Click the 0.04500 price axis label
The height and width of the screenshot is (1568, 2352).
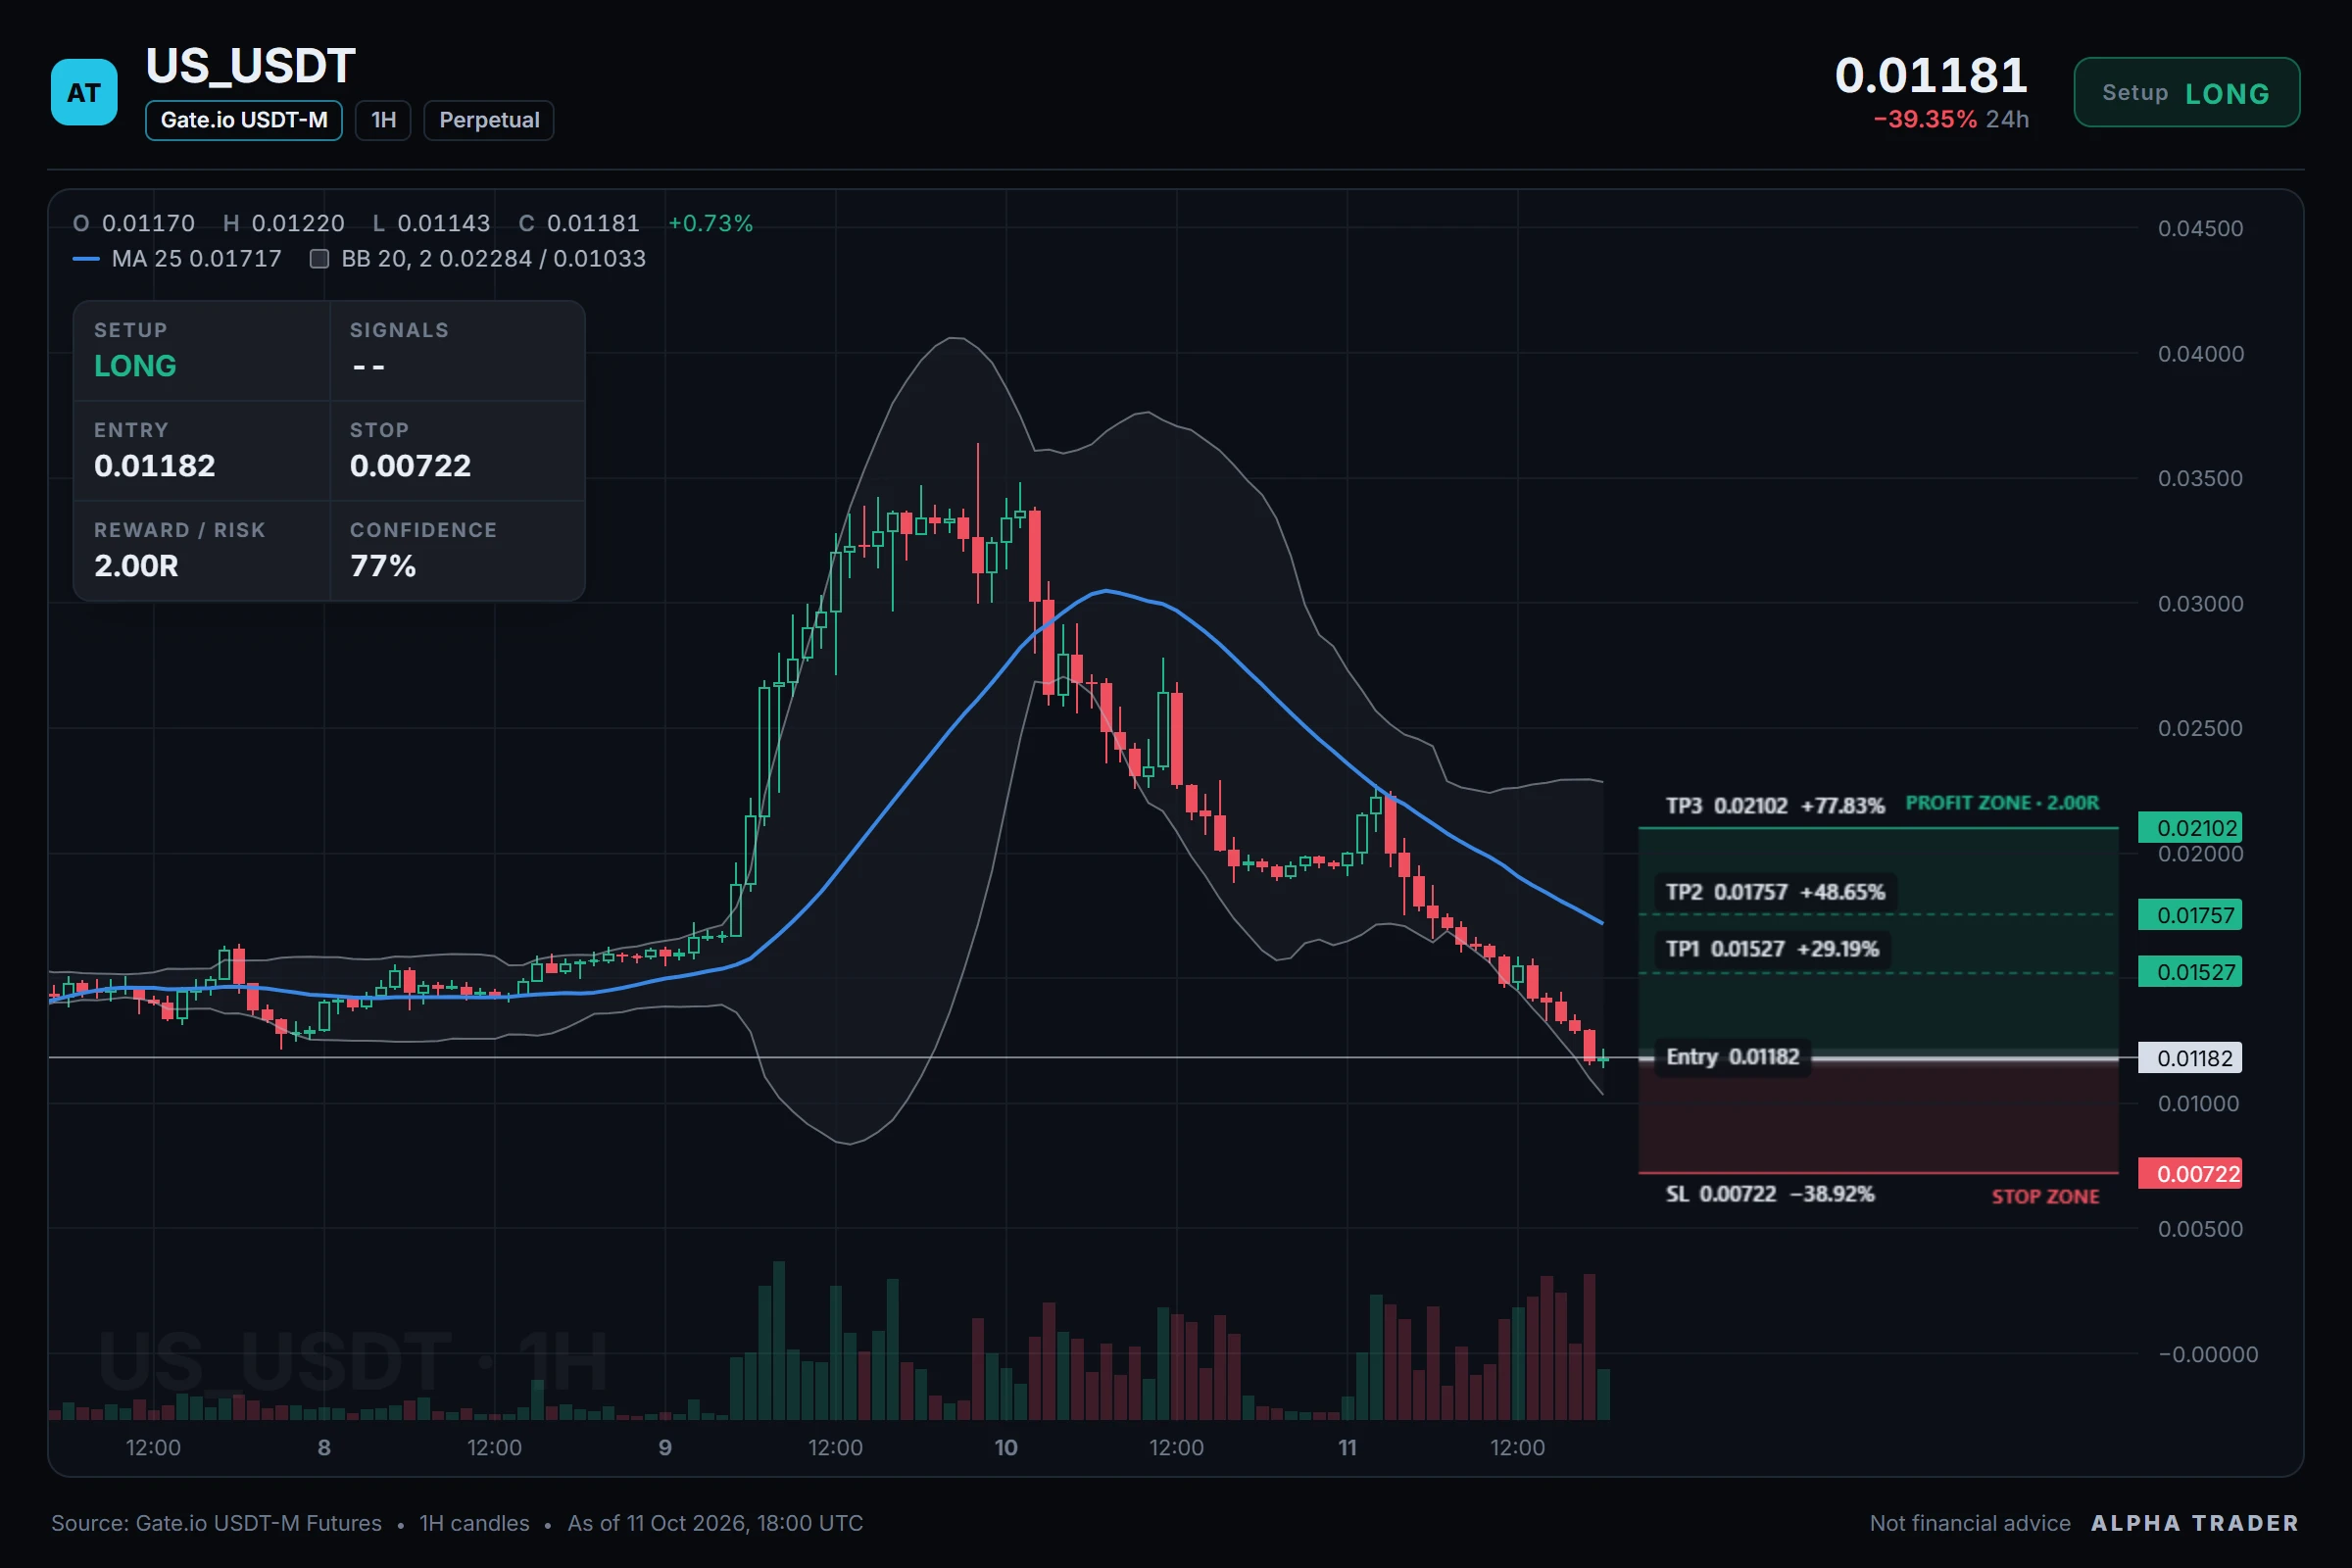coord(2200,229)
